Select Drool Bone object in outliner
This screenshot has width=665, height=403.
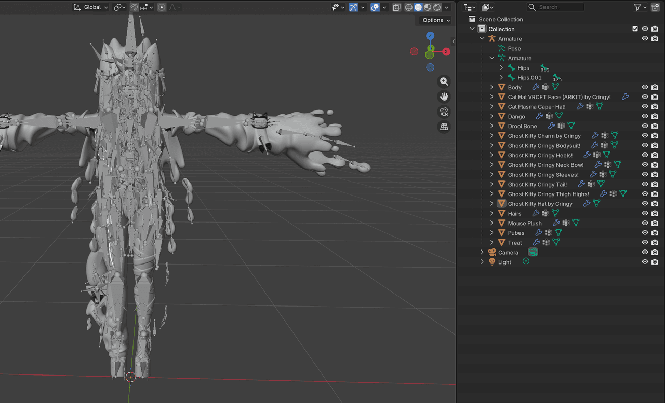click(x=523, y=126)
